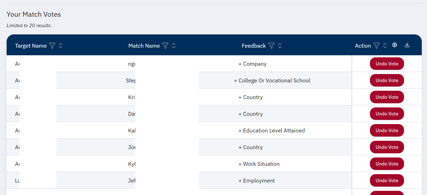The width and height of the screenshot is (427, 195).
Task: Open filter for Match Name column
Action: [165, 46]
